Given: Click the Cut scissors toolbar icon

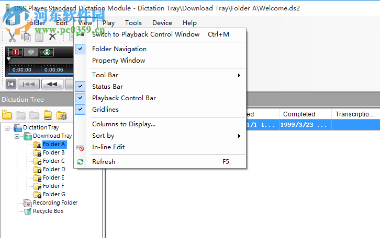Looking at the screenshot, I should [x=12, y=37].
